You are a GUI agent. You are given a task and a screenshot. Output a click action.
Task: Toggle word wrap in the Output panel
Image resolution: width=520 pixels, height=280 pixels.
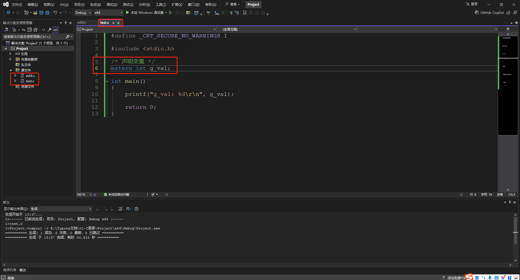click(x=128, y=209)
